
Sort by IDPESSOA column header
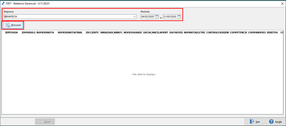click(13, 32)
